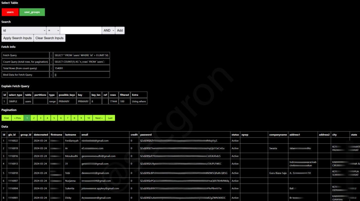
Task: Open page 3 in pagination
Action: click(40, 118)
